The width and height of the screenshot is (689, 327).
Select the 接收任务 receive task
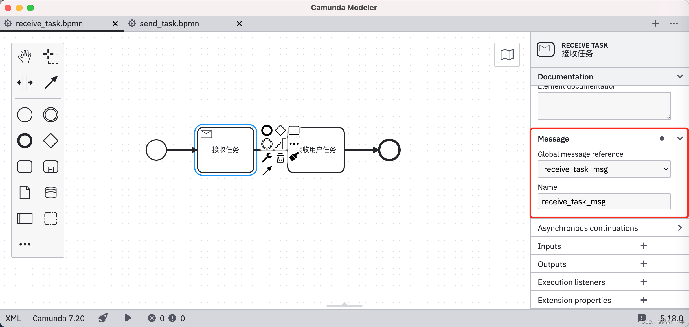point(226,150)
